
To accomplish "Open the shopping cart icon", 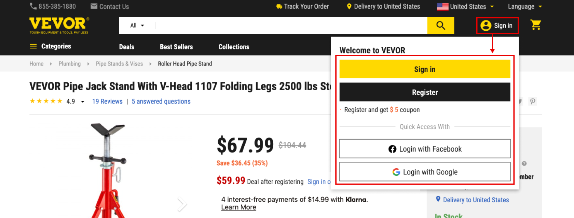I will pyautogui.click(x=535, y=25).
